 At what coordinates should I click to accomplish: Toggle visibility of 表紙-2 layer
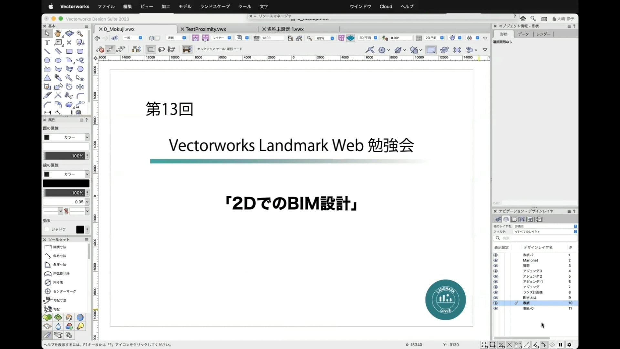pos(496,255)
